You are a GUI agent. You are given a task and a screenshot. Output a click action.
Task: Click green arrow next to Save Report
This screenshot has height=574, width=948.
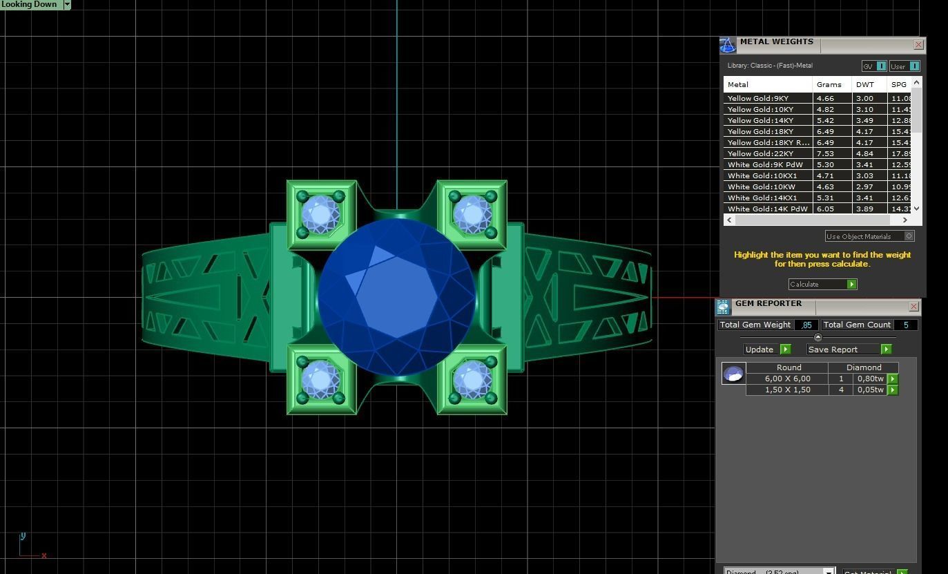tap(886, 350)
